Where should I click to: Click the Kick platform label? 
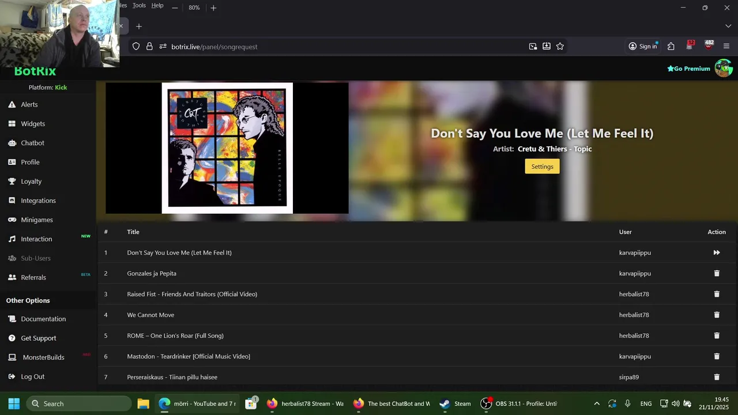[61, 88]
